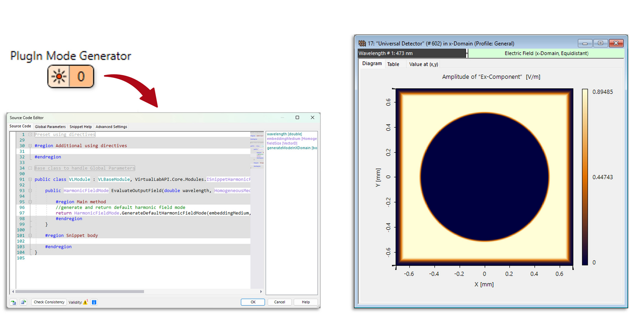Click the colorbar maximum value 0.89485
The image size is (631, 331).
click(602, 92)
